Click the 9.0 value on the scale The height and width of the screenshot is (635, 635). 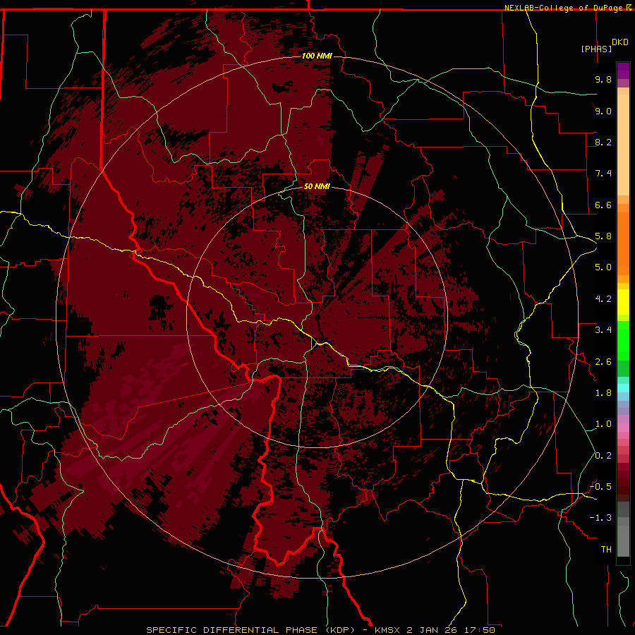point(603,111)
